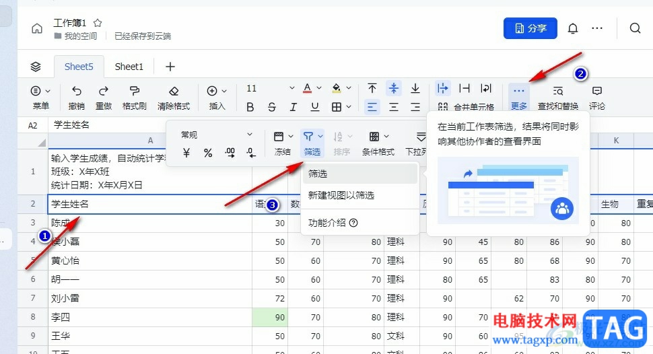Screen dimensions: 653x354
Task: Select the green cell with 90
Action: pos(270,318)
